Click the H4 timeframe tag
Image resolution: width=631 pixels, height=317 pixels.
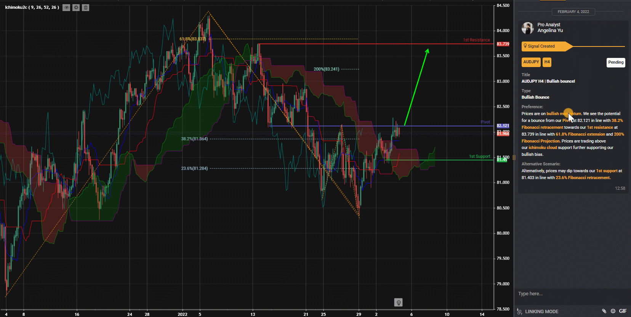tap(547, 62)
